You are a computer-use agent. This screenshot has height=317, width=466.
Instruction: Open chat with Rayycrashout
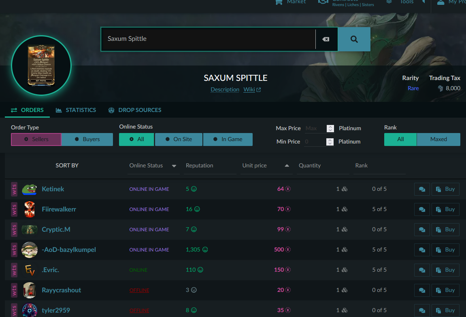point(422,290)
